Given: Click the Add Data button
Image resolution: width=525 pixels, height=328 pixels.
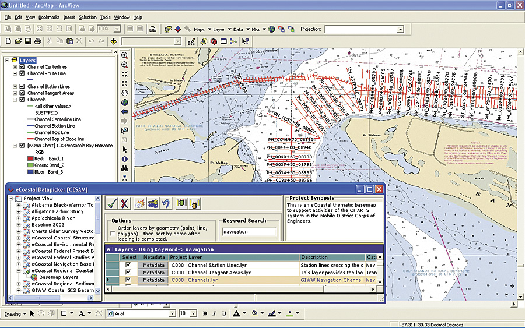Looking at the screenshot, I should click(114, 41).
